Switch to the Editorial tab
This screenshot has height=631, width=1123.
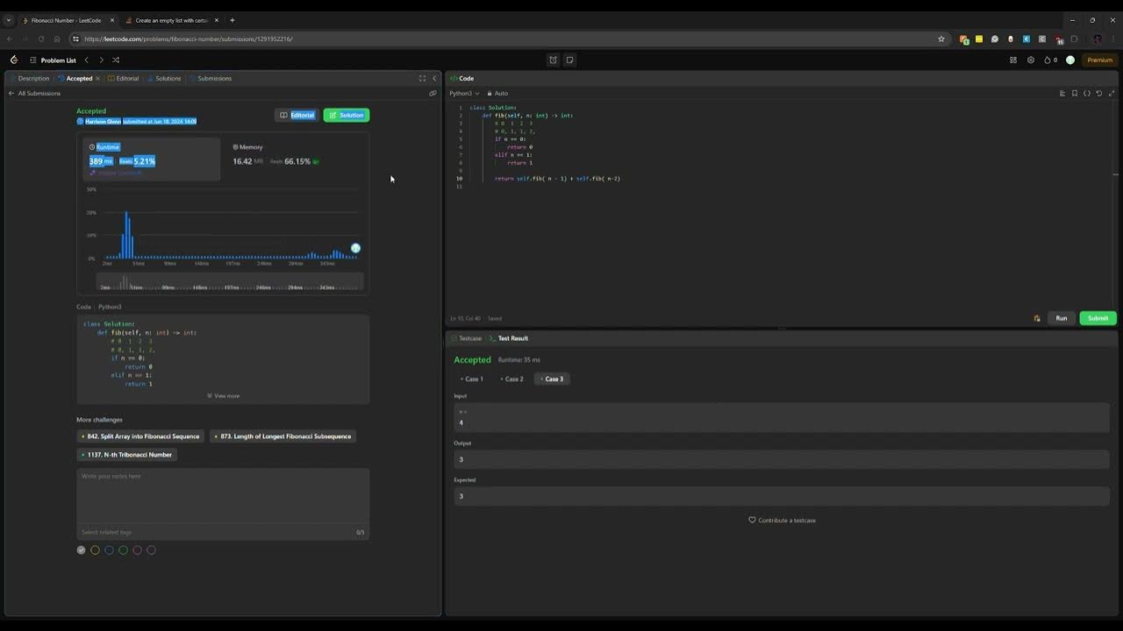123,79
